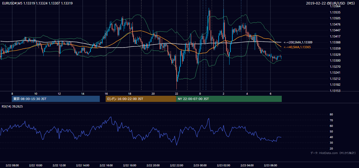Viewport: 359px width, 168px height.
Task: Click hour label 14 under price chart
Action: click(x=83, y=94)
